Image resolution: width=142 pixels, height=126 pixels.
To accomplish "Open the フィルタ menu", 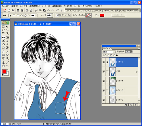I will pos(68,6).
